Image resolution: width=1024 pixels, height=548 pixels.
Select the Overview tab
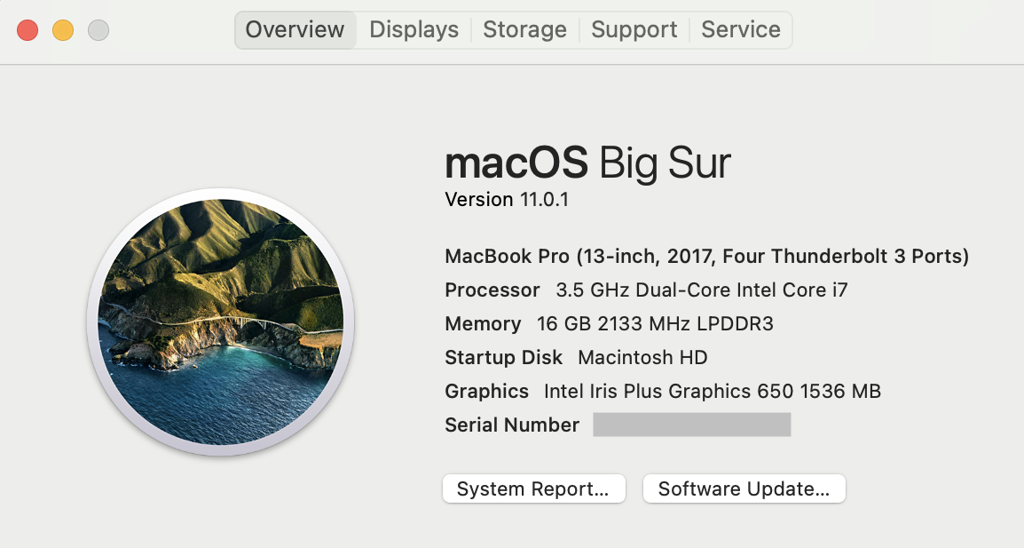point(295,29)
